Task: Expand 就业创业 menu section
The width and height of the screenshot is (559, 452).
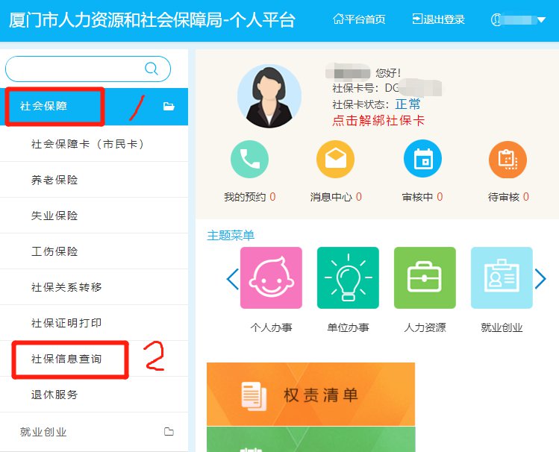Action: click(94, 432)
